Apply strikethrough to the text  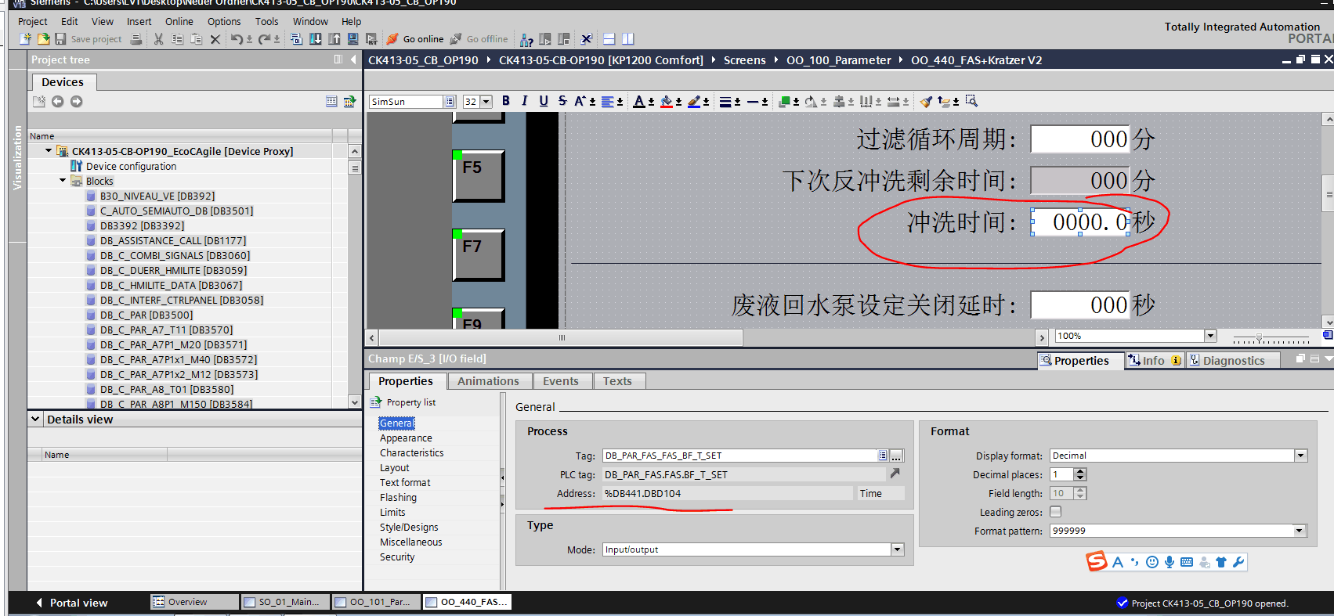coord(562,101)
